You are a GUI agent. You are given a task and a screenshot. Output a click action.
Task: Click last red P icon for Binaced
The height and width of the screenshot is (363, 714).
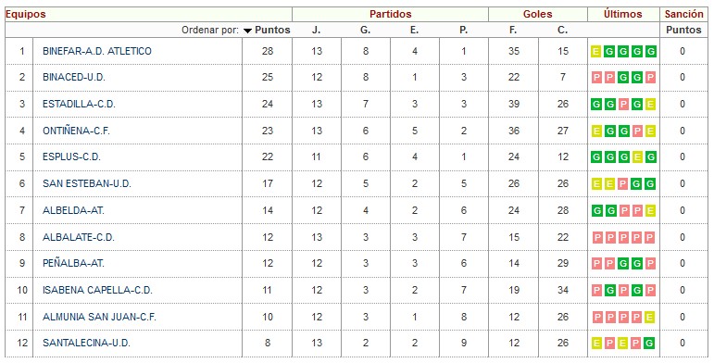pos(651,78)
